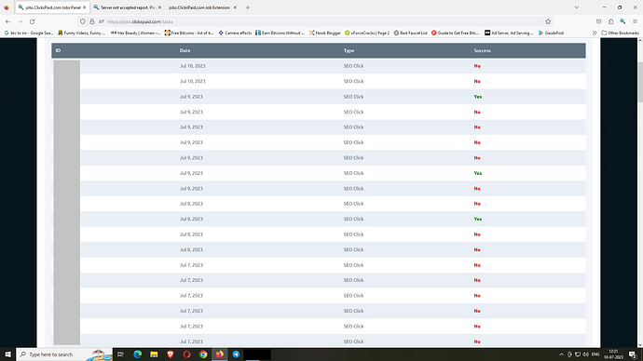
Task: Click the site security padlock icon
Action: pyautogui.click(x=92, y=21)
